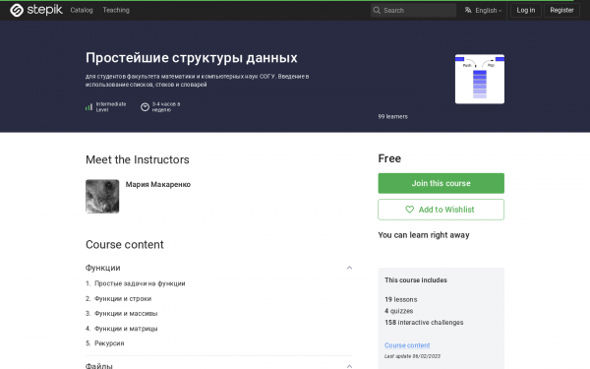
Task: Open Мария Макаренко instructor name link
Action: [158, 185]
